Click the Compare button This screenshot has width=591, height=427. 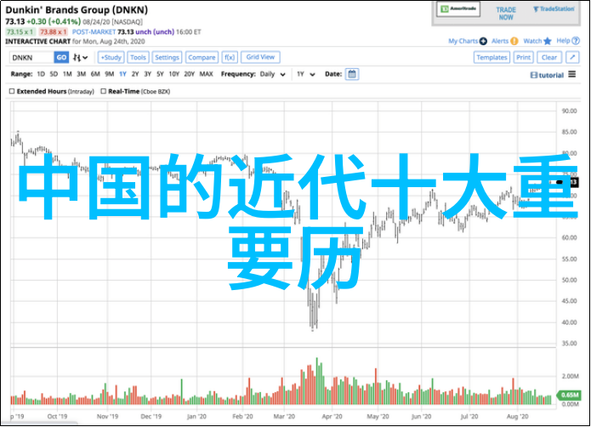coord(202,58)
